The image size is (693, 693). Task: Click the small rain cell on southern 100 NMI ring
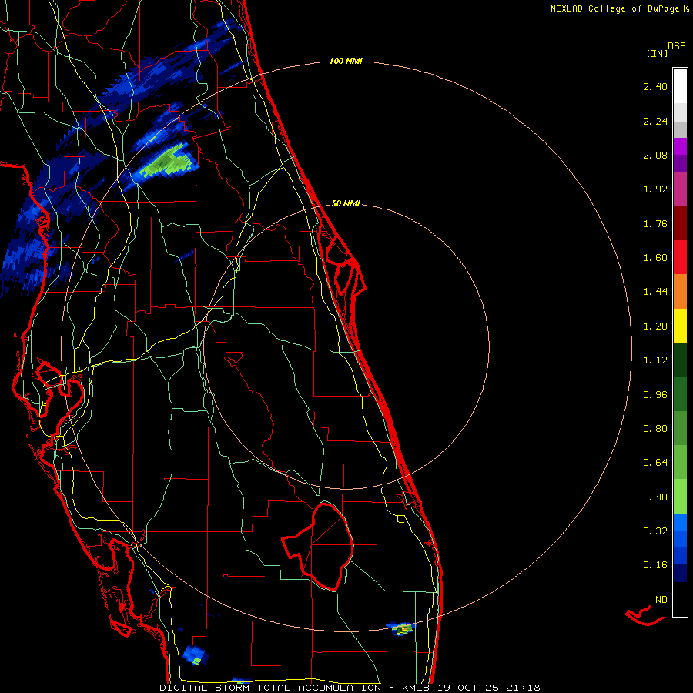pos(401,628)
